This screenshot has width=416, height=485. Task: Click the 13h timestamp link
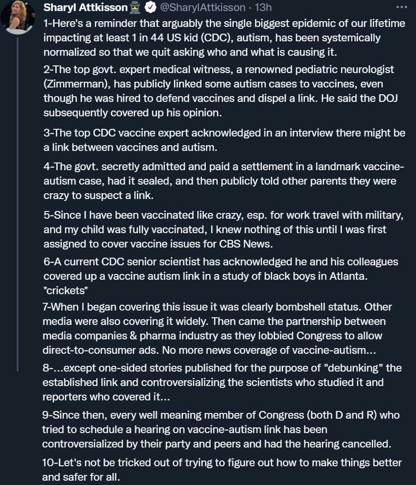[263, 7]
